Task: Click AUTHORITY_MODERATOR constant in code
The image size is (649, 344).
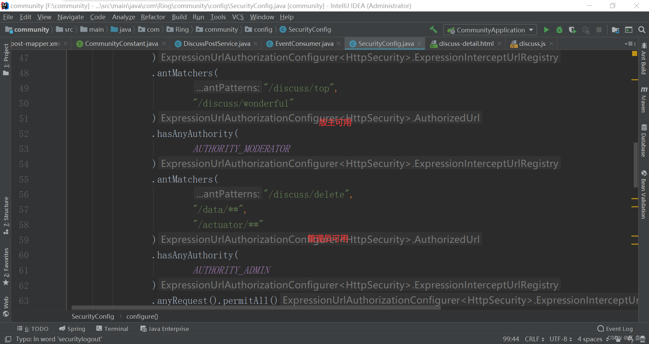Action: point(242,149)
